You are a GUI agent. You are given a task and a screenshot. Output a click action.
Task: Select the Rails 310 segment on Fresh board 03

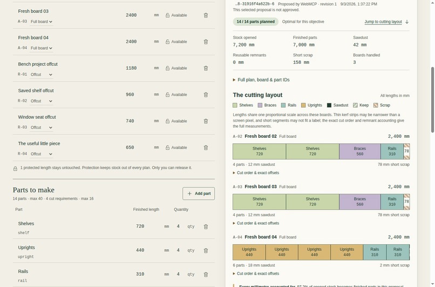[392, 202]
